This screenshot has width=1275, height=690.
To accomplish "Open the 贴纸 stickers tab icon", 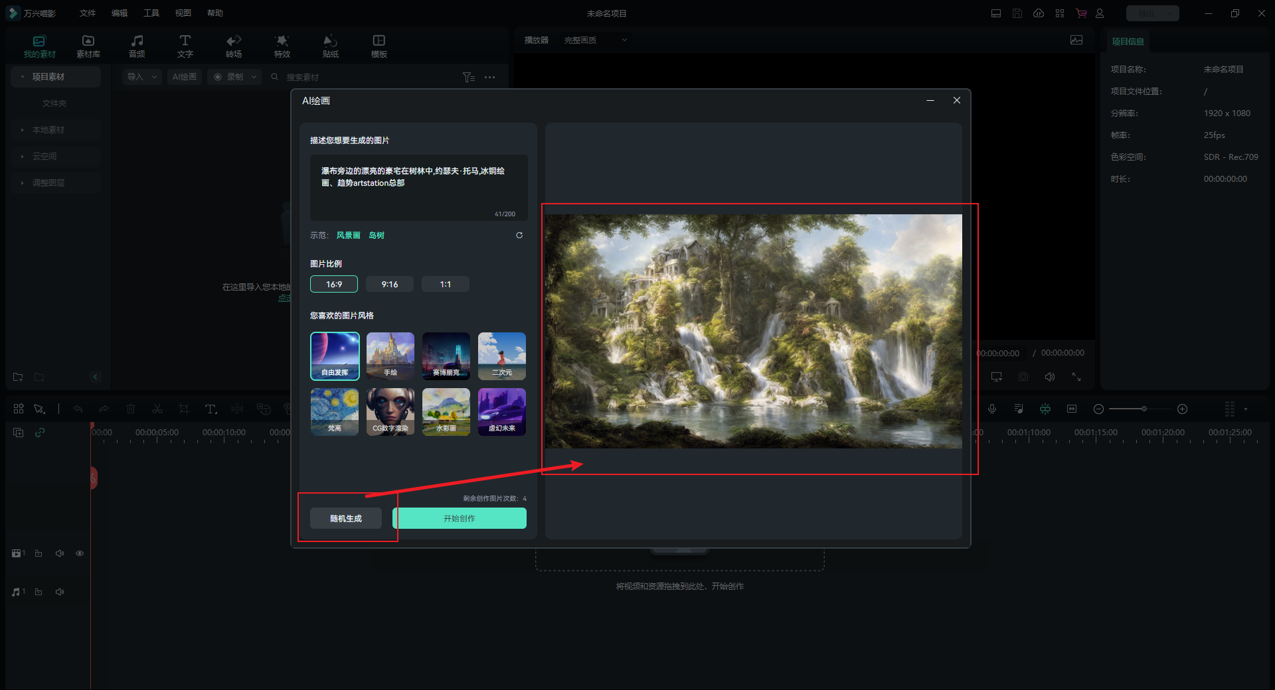I will (x=331, y=46).
